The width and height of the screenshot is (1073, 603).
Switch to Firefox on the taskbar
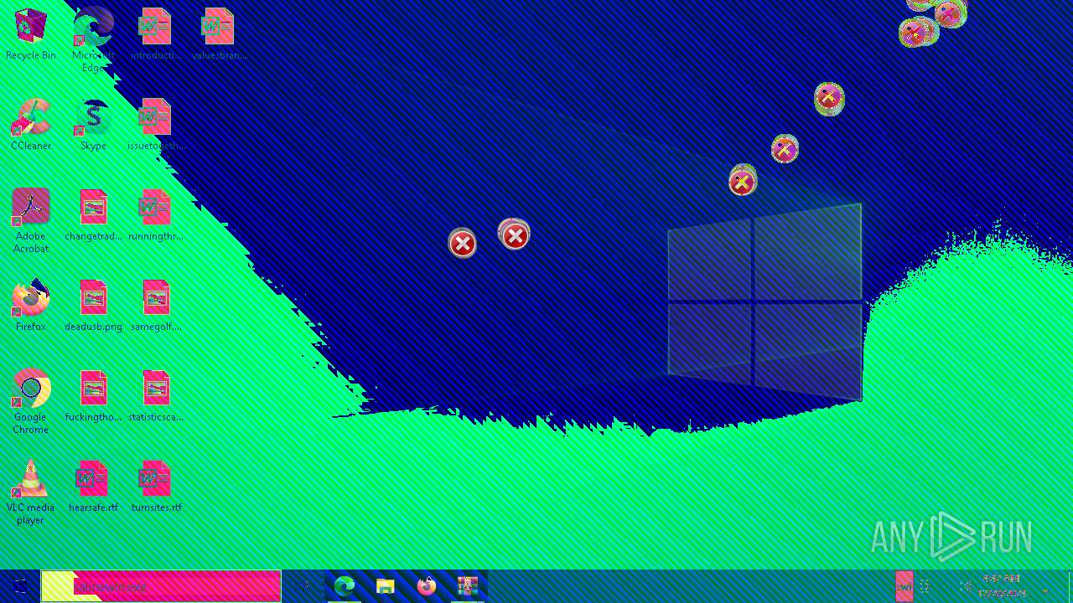click(427, 586)
